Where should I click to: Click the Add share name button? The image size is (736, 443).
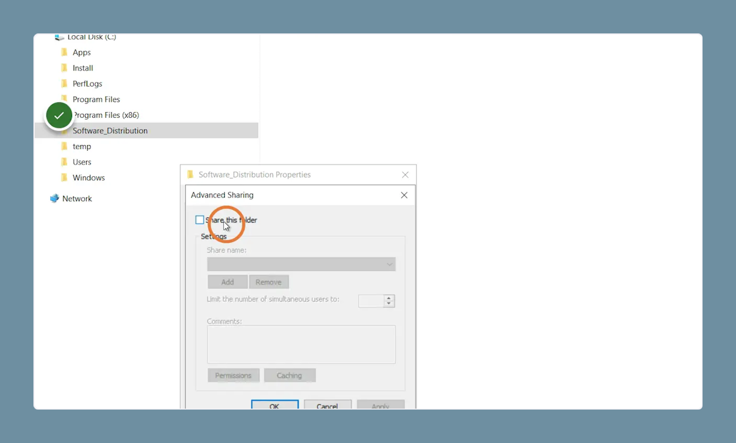tap(227, 282)
